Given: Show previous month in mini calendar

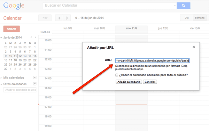Looking at the screenshot, I should (31, 38).
